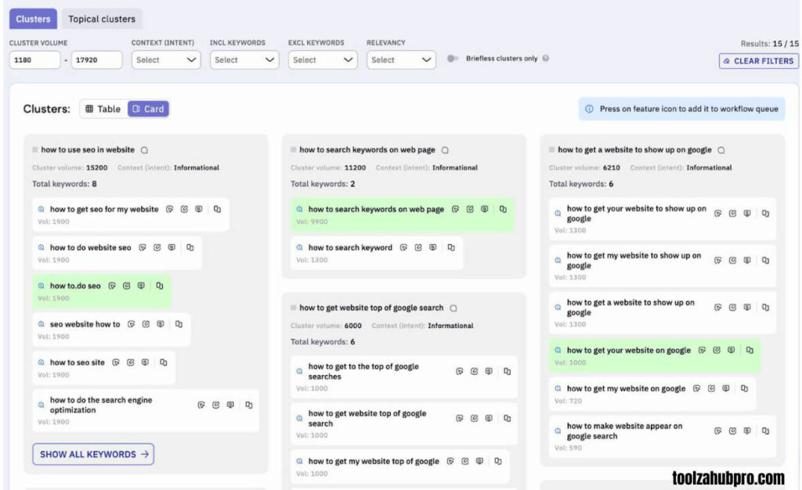
Task: Click 'how to search keyword' keyword text
Action: coord(350,247)
